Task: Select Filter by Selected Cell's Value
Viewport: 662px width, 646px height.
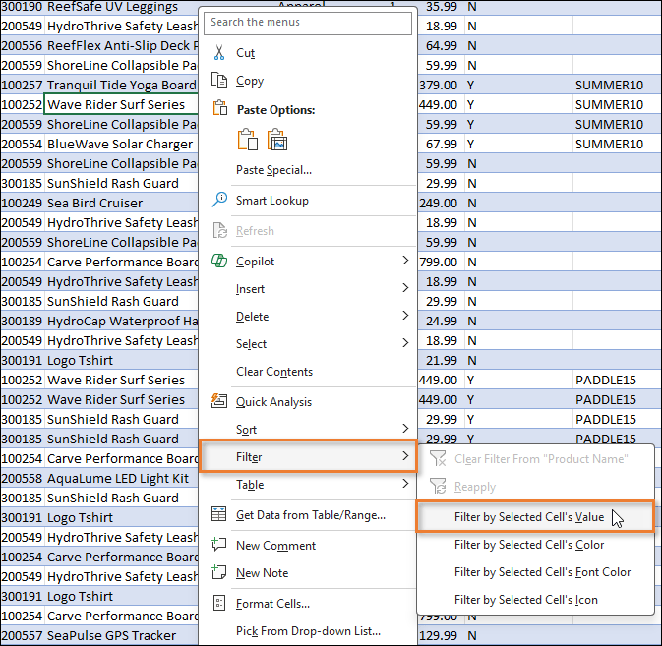Action: pyautogui.click(x=529, y=516)
